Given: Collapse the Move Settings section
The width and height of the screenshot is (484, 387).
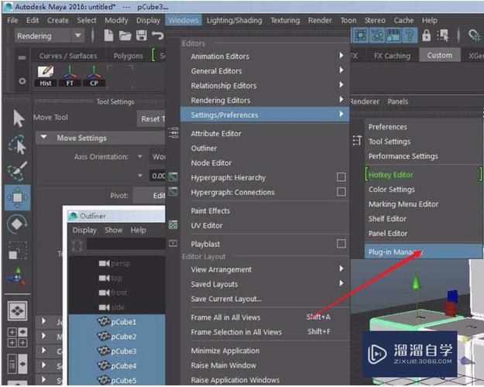Looking at the screenshot, I should pyautogui.click(x=44, y=137).
